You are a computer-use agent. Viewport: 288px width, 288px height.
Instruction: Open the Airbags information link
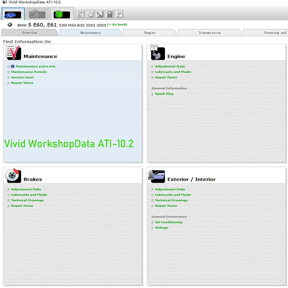click(x=162, y=228)
